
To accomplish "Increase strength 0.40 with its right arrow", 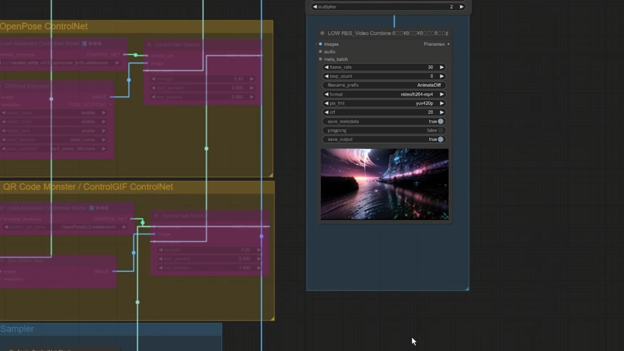I will pos(252,79).
